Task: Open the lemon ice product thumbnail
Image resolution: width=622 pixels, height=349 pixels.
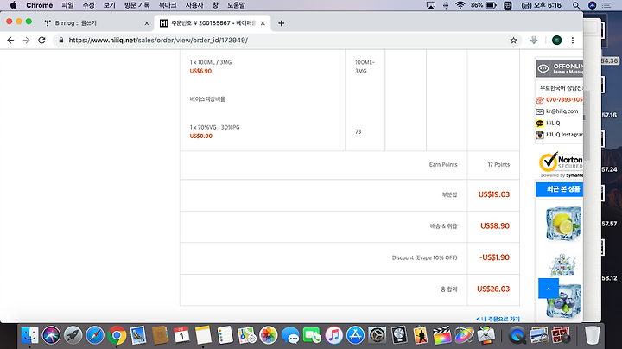Action: pos(563,223)
